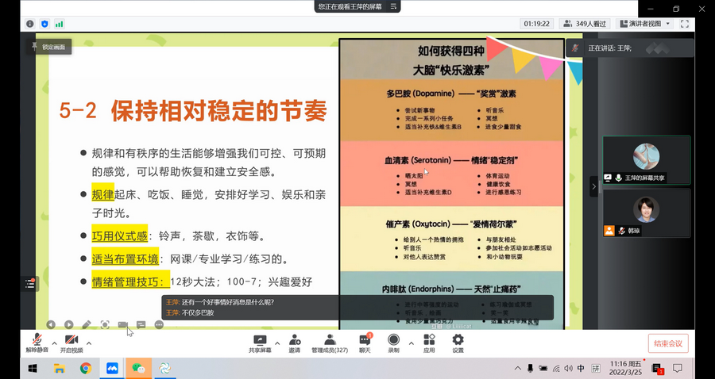
Task: Expand audio options arrow beside 解除静音
Action: pyautogui.click(x=54, y=343)
